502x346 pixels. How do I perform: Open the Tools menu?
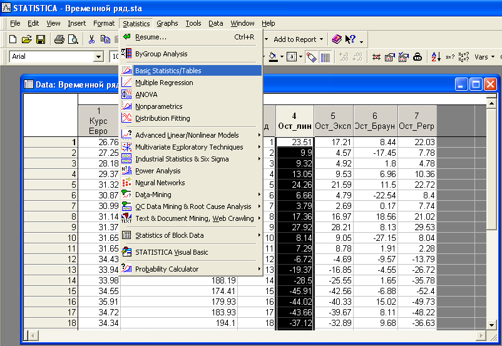pos(193,23)
